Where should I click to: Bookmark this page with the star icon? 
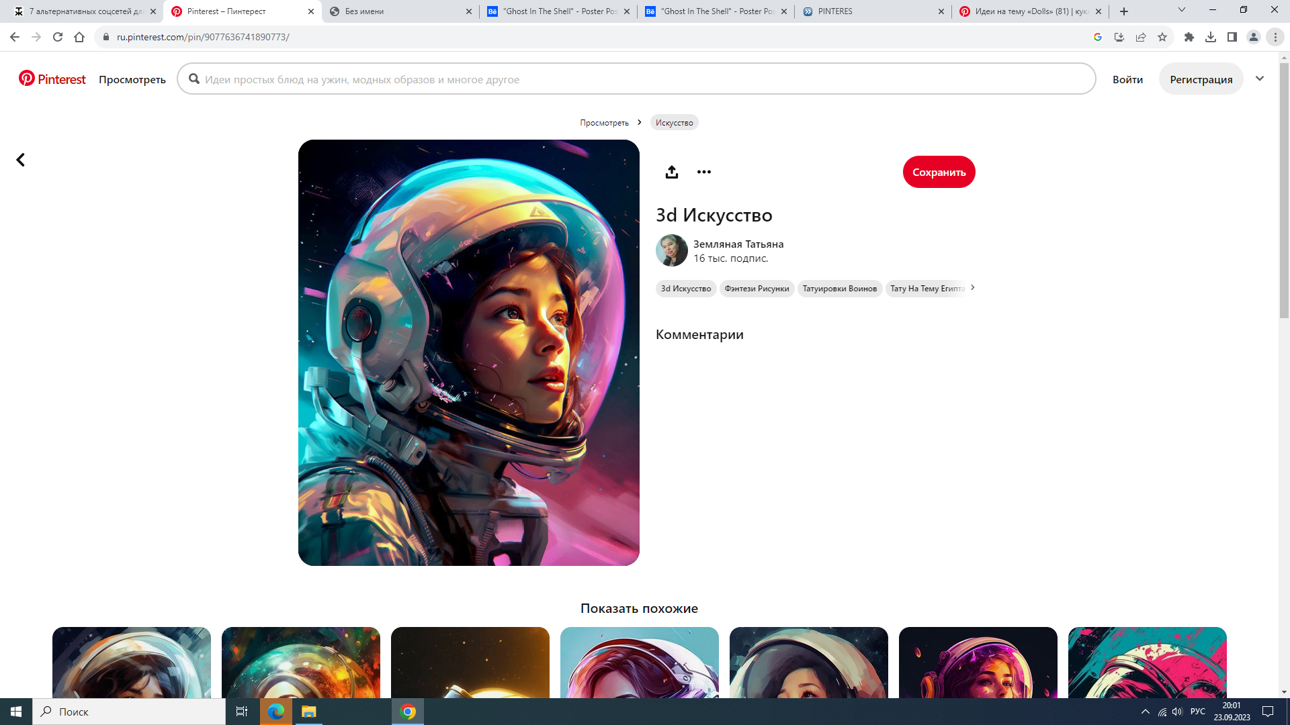point(1162,37)
